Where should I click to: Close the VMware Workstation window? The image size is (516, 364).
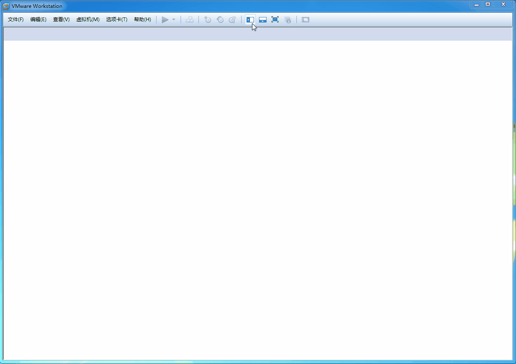pos(503,4)
